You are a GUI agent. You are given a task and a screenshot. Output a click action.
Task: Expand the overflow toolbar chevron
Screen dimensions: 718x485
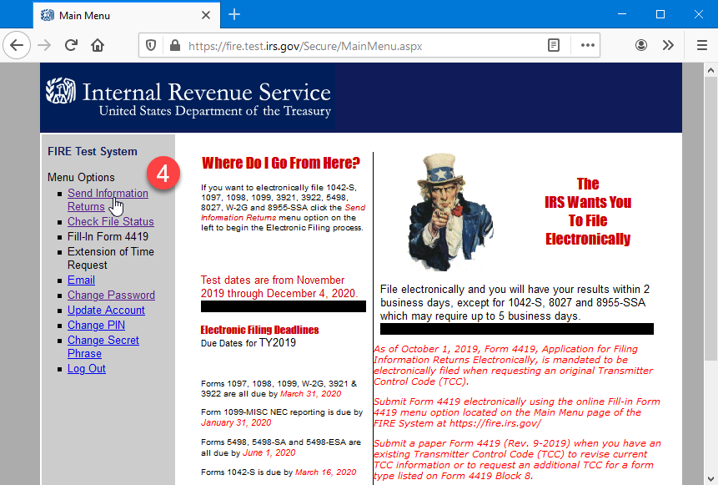coord(668,45)
